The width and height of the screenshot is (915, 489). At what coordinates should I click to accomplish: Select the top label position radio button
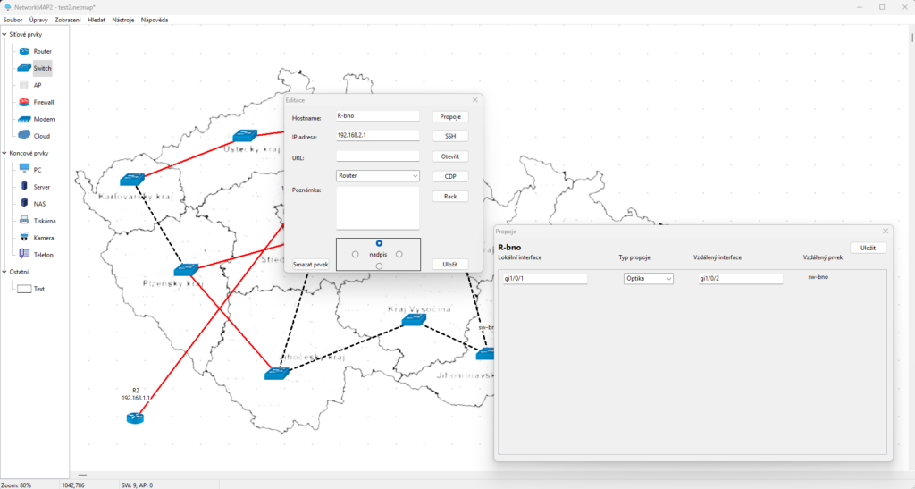tap(380, 243)
